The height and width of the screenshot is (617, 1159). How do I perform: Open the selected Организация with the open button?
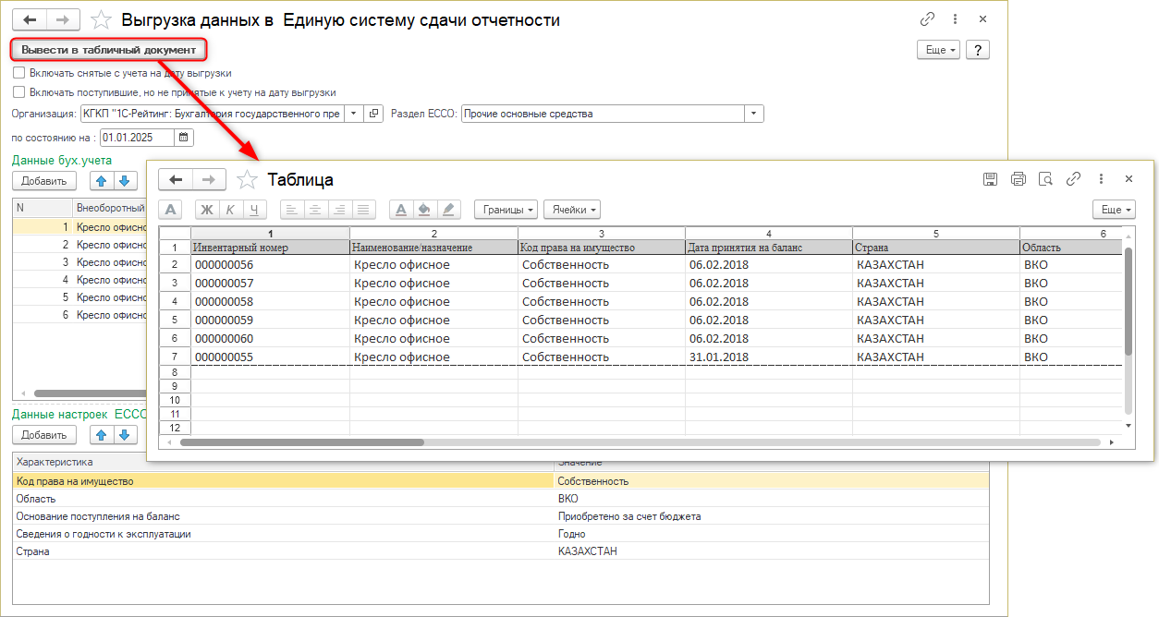374,114
